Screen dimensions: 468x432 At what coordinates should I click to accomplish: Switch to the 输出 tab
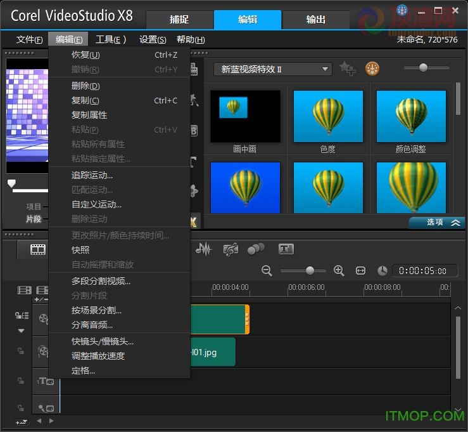pos(316,20)
